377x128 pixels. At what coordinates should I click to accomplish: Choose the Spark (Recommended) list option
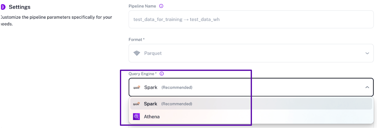[x=251, y=104]
